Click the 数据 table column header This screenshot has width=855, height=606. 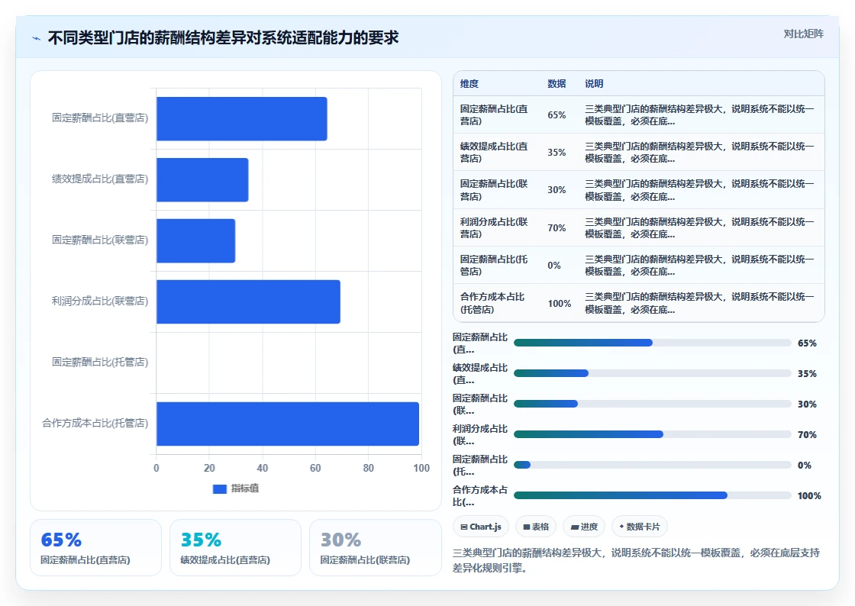(x=557, y=84)
